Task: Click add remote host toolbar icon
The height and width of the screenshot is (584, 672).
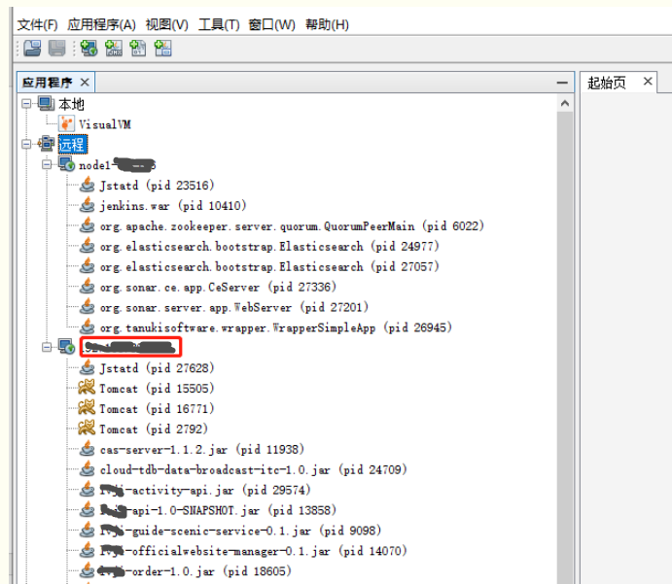Action: tap(89, 49)
